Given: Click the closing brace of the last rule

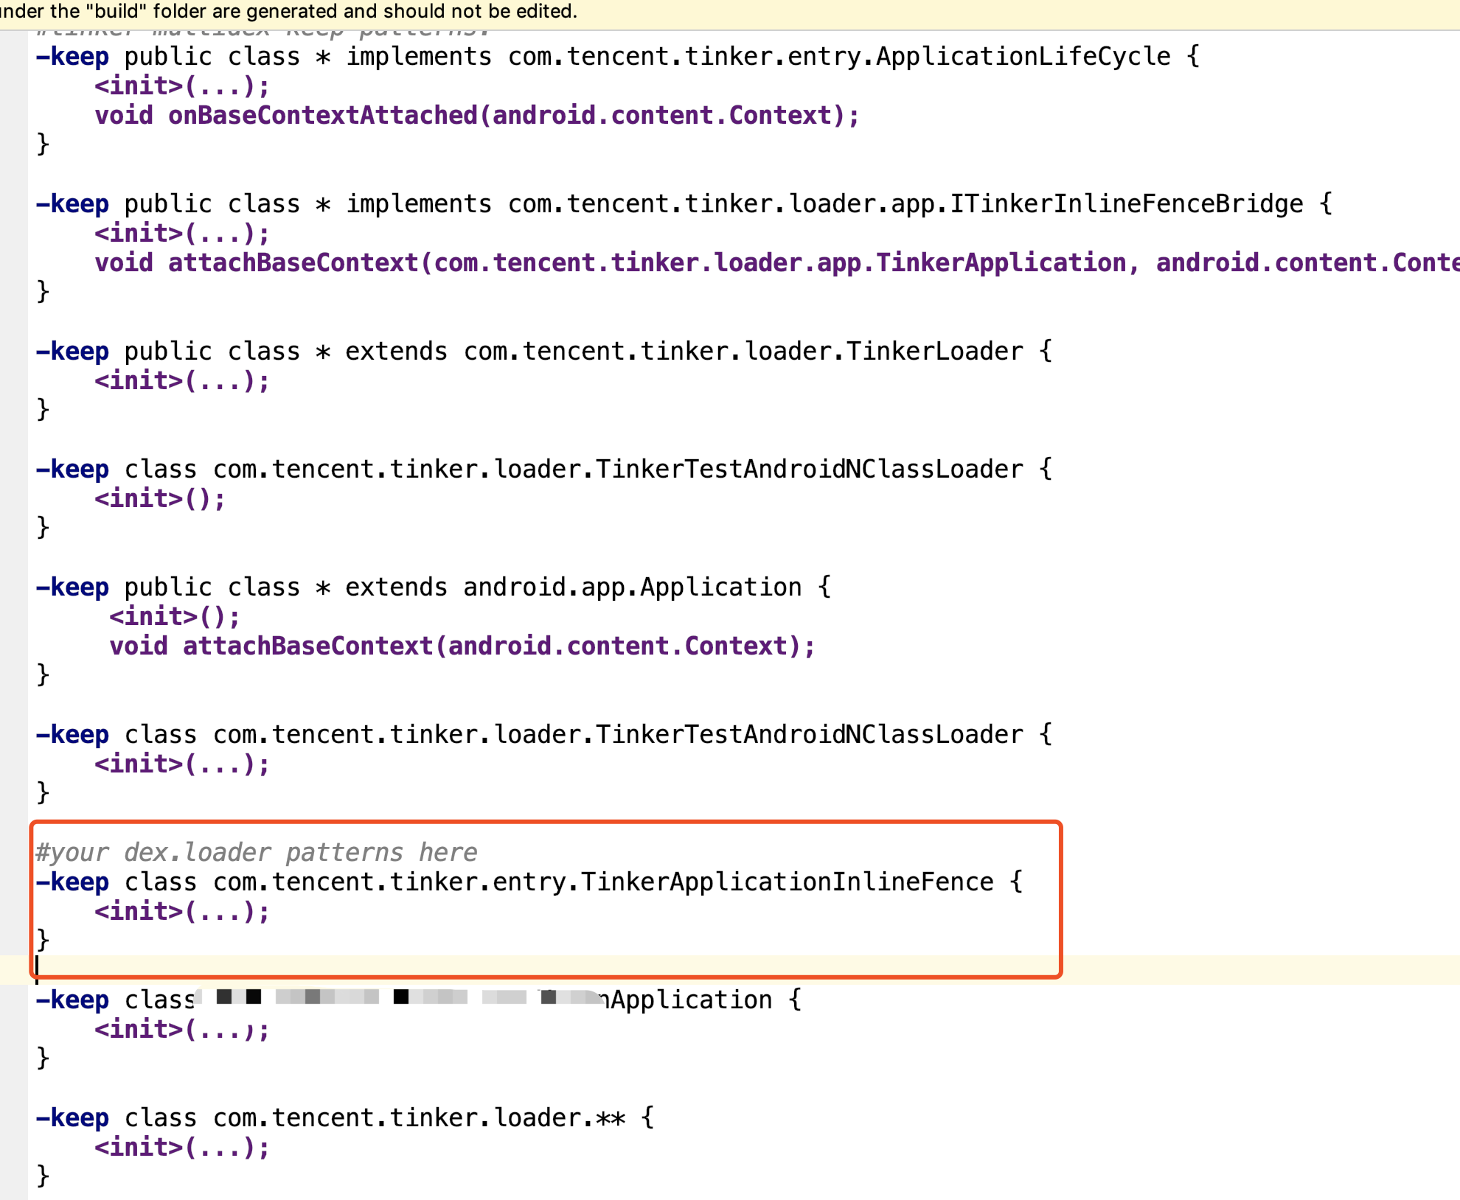Looking at the screenshot, I should click(x=43, y=1176).
